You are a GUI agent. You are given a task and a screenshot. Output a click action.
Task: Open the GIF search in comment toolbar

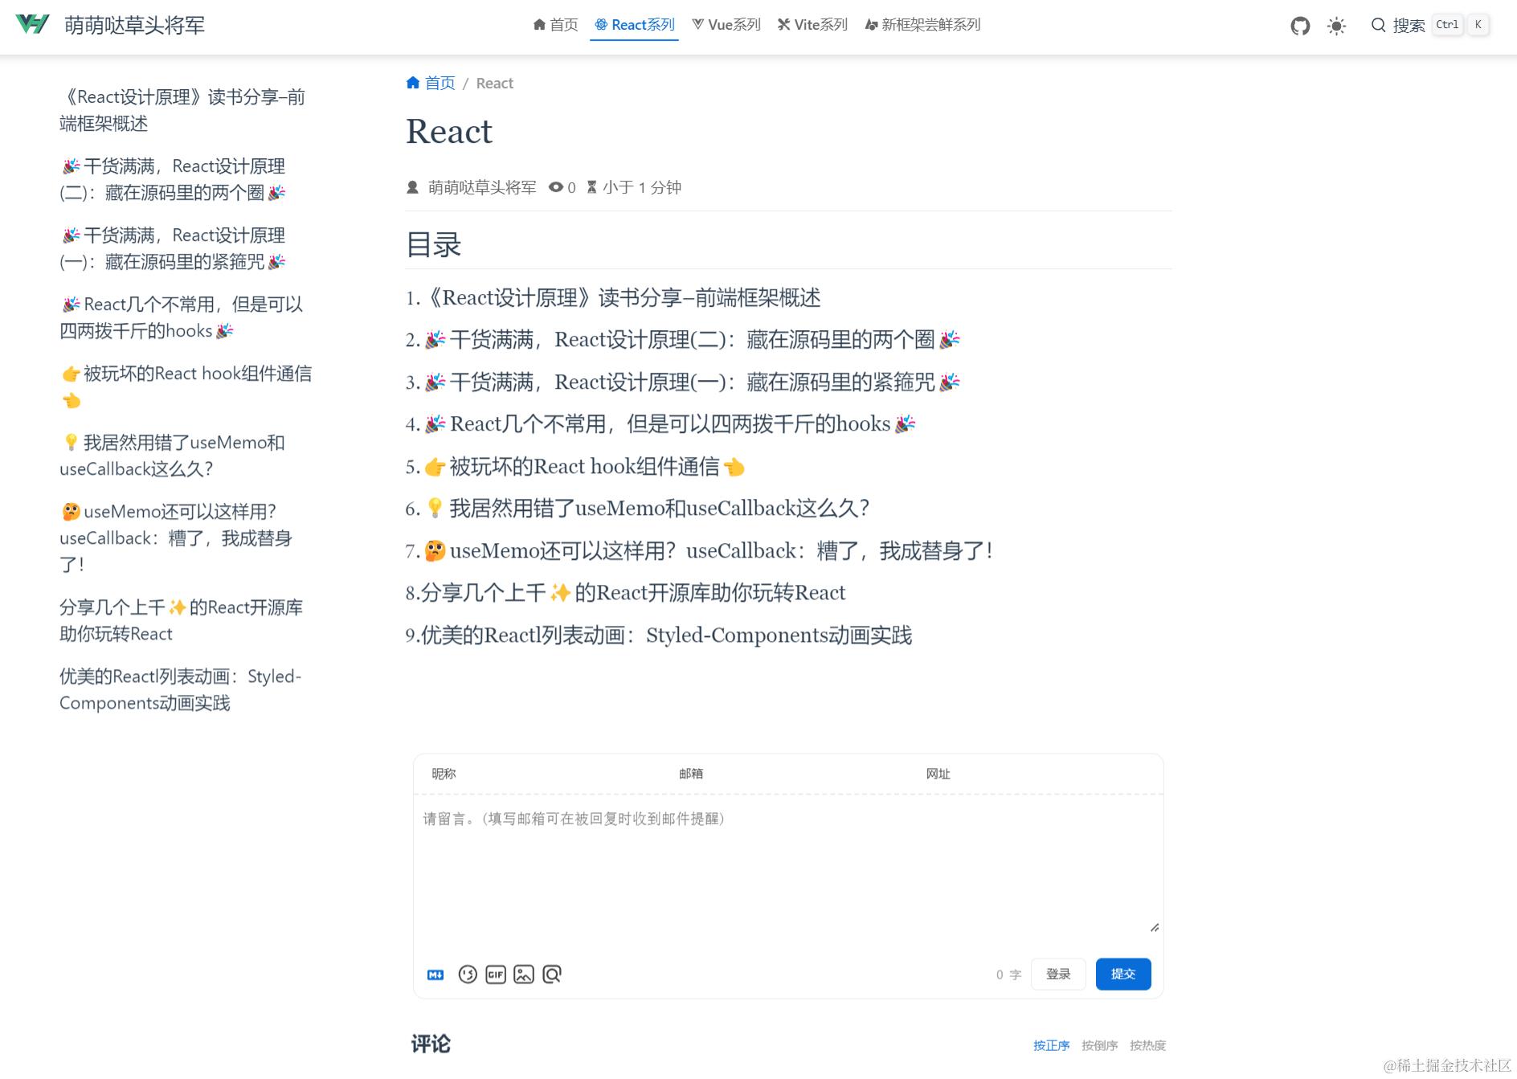click(496, 975)
